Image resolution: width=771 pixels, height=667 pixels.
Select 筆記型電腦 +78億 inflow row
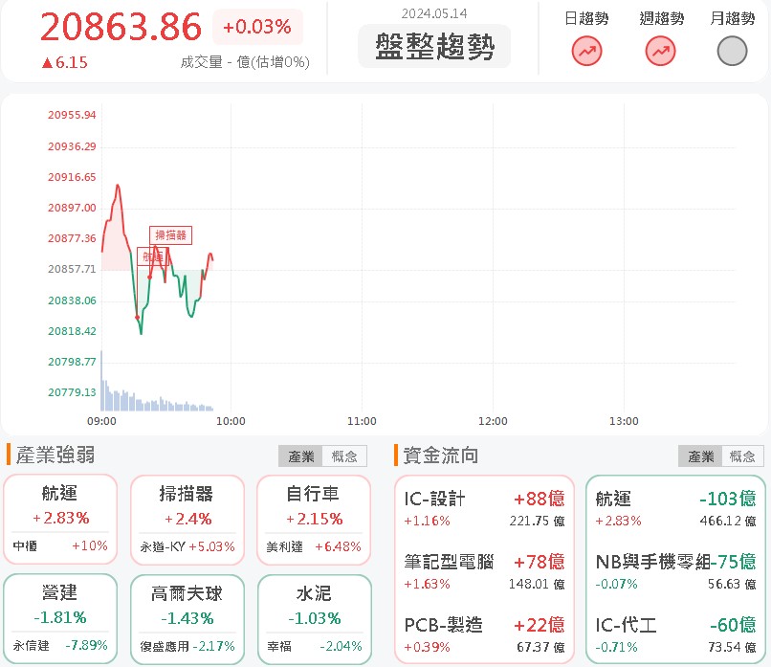pyautogui.click(x=484, y=571)
